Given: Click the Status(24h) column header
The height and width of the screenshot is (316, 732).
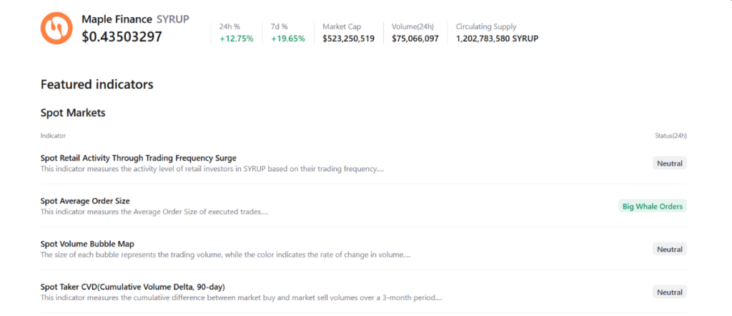Looking at the screenshot, I should coord(671,135).
